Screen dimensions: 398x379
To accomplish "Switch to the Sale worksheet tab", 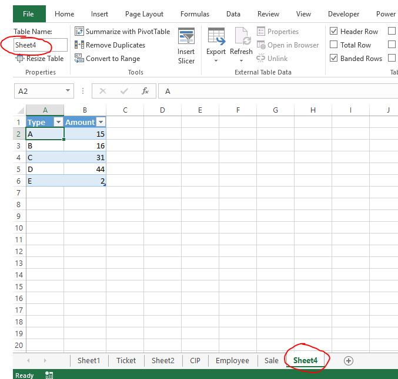I will [272, 360].
